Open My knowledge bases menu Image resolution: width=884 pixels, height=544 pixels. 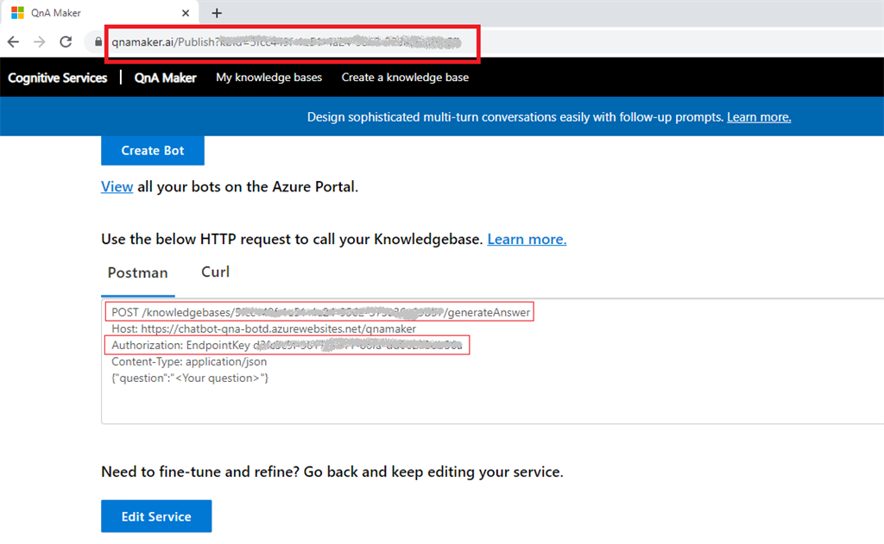[268, 78]
